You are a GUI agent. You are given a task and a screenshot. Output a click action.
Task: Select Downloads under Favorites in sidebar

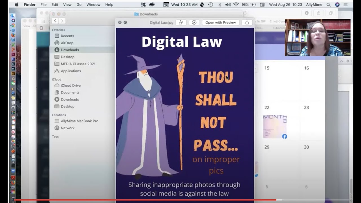70,50
